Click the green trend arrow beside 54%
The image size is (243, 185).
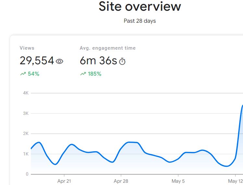coord(23,74)
